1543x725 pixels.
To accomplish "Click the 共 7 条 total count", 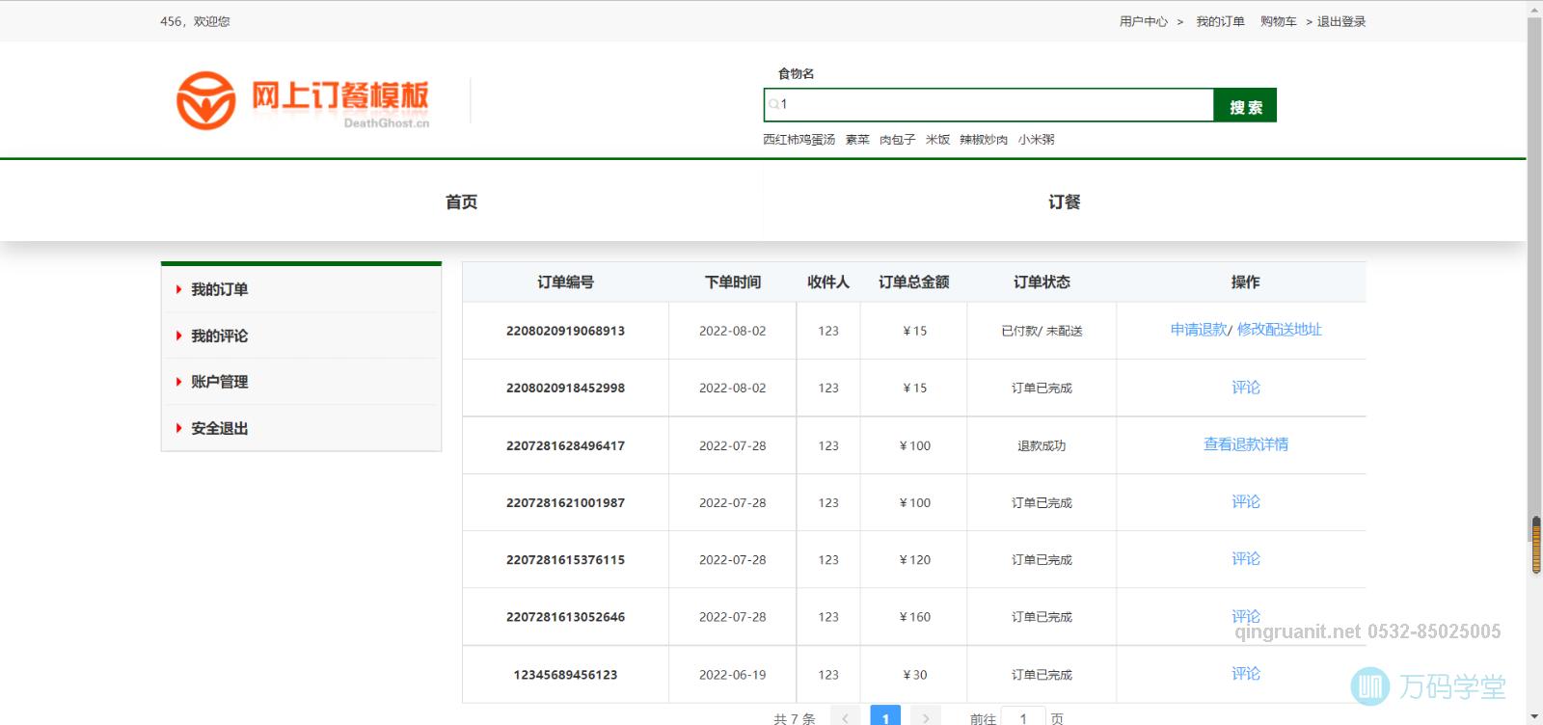I will [x=794, y=718].
